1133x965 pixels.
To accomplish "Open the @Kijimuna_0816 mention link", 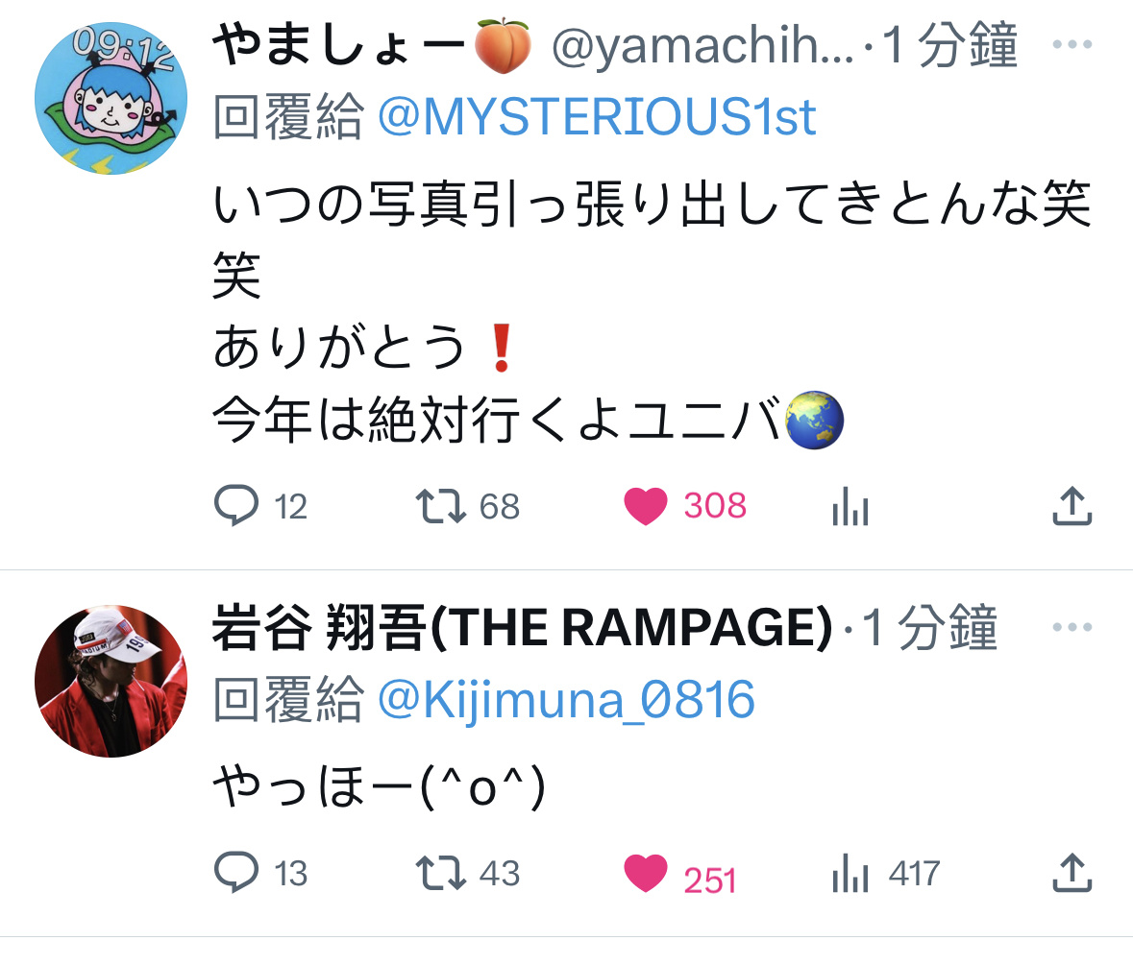I will pos(566,699).
